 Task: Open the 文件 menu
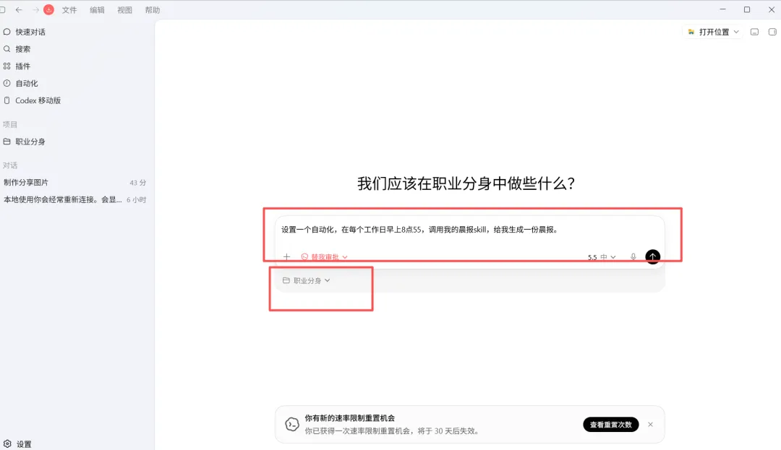click(69, 10)
